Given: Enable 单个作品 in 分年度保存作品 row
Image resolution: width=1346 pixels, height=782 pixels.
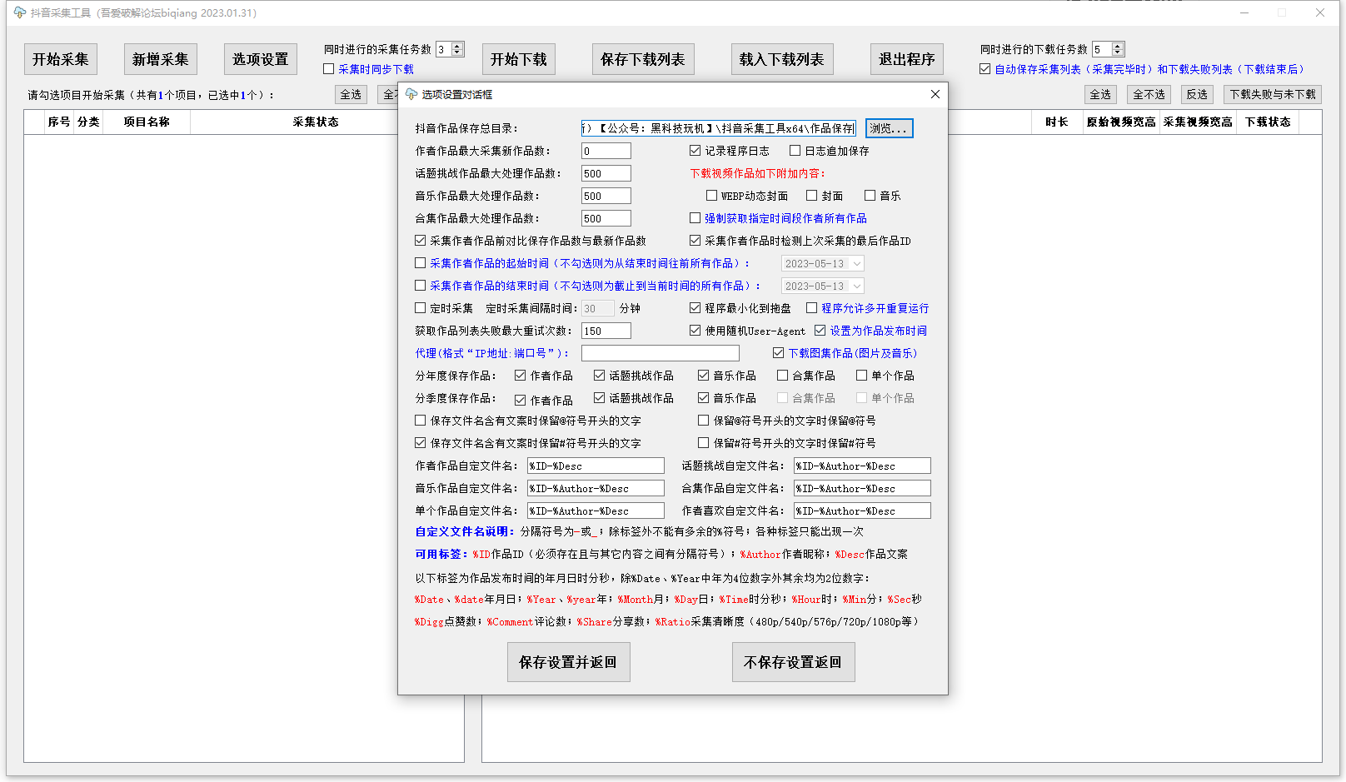Looking at the screenshot, I should pos(862,375).
